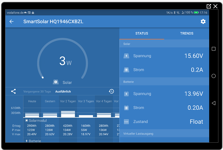Click the Batterie section header
This screenshot has height=150, width=223.
point(164,82)
